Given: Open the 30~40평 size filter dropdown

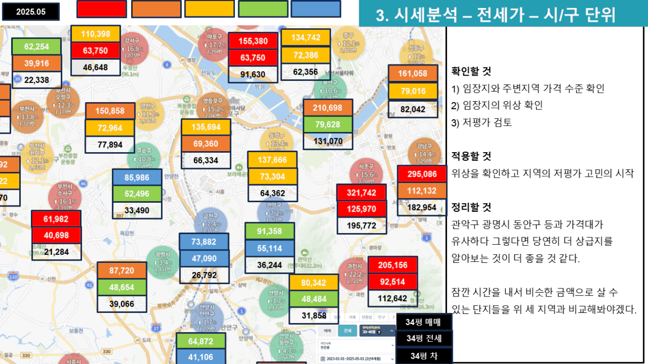Looking at the screenshot, I should pyautogui.click(x=378, y=330).
